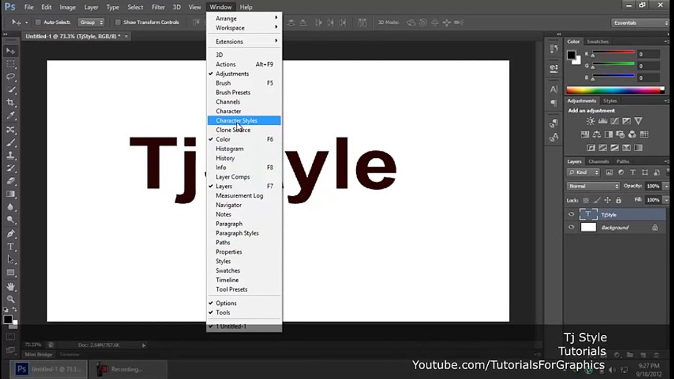Enable Show Transform Controls checkbox
This screenshot has height=379, width=674.
coord(118,23)
